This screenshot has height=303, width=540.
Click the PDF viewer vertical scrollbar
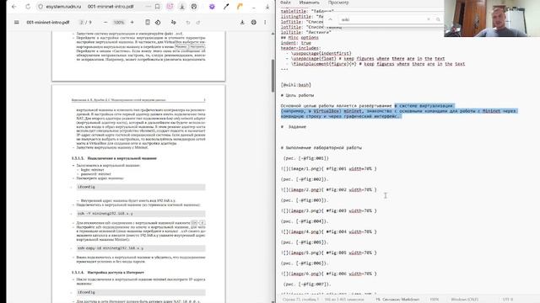click(273, 75)
